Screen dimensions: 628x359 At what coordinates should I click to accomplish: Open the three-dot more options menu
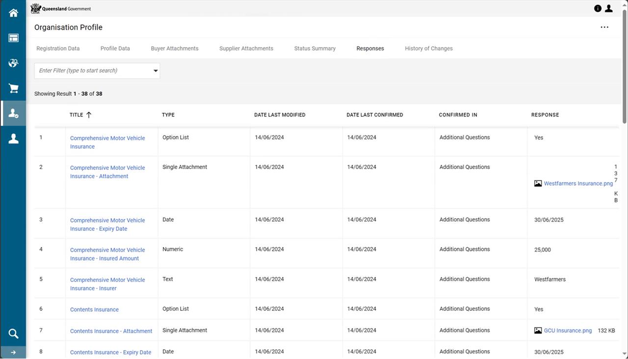point(604,28)
